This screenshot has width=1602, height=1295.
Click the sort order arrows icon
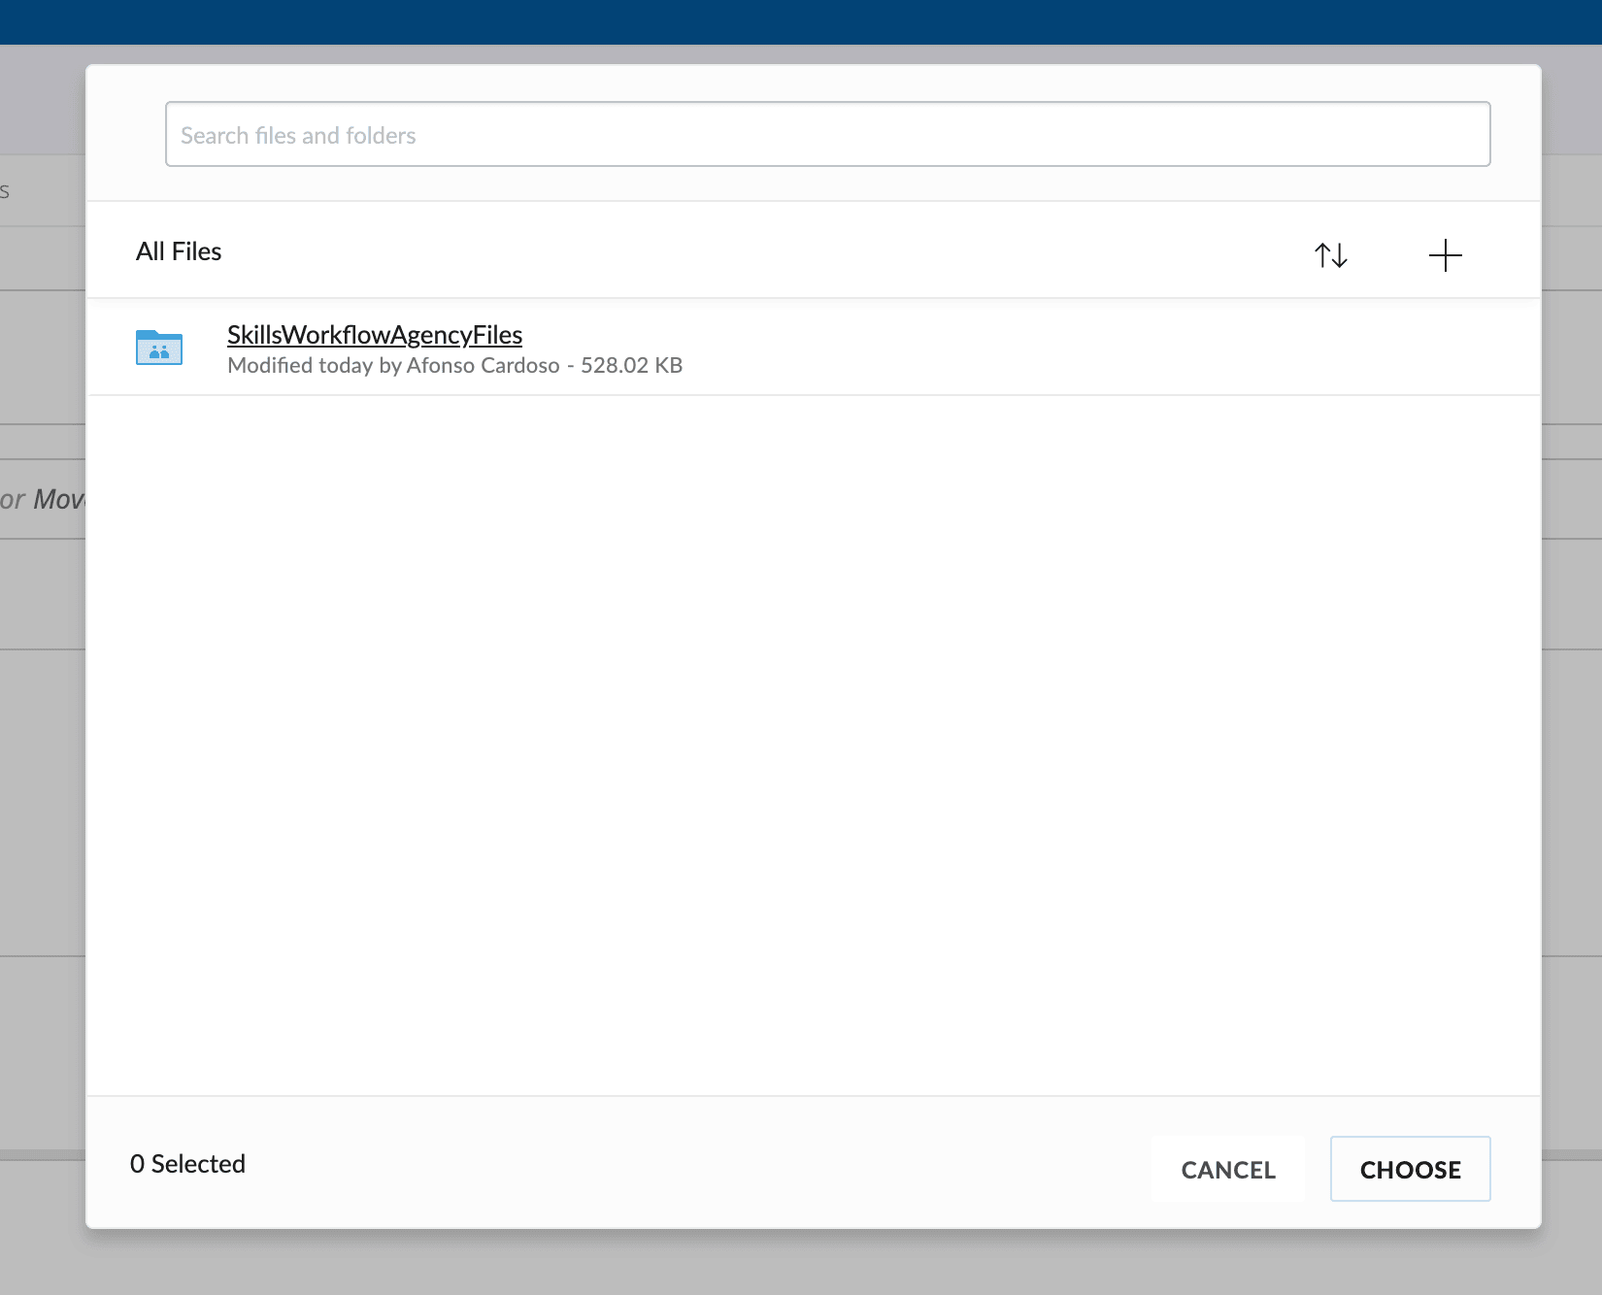(x=1330, y=255)
